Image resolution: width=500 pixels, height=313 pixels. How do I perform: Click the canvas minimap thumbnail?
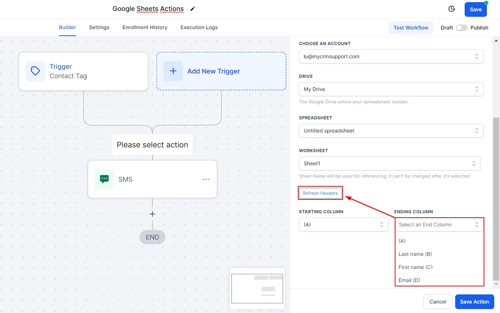click(x=257, y=288)
